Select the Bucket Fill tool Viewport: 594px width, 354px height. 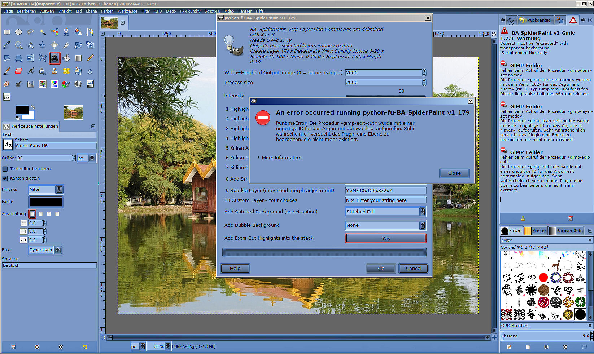point(66,58)
